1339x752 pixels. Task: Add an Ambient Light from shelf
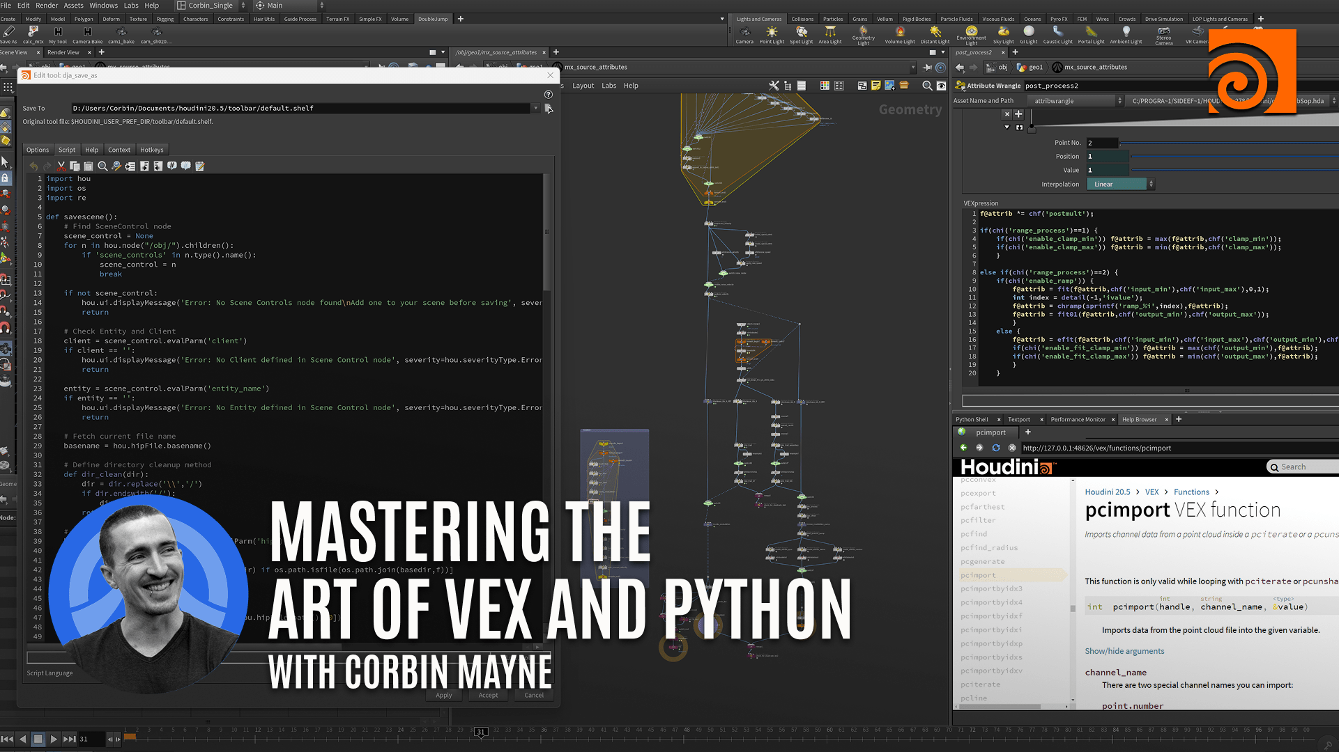(1126, 35)
